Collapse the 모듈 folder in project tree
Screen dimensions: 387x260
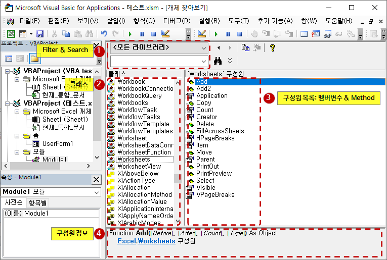[x=17, y=152]
